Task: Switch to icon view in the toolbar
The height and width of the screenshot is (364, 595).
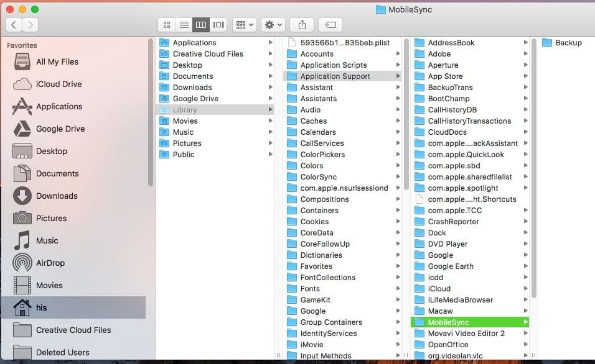Action: coord(167,25)
